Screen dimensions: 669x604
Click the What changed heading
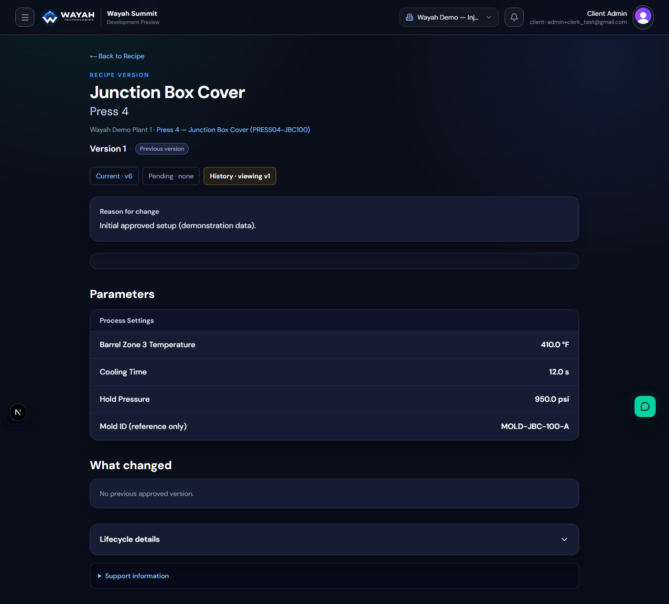pos(131,465)
